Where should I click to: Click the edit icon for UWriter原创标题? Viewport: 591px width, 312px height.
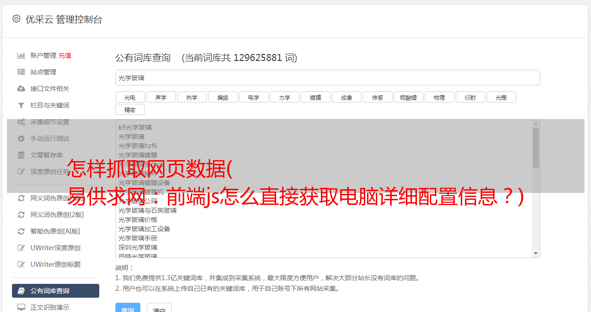pyautogui.click(x=21, y=264)
